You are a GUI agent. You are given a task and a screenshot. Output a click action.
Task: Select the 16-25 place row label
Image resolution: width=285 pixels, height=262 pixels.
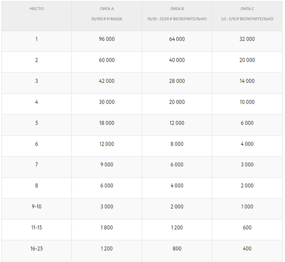pyautogui.click(x=36, y=249)
